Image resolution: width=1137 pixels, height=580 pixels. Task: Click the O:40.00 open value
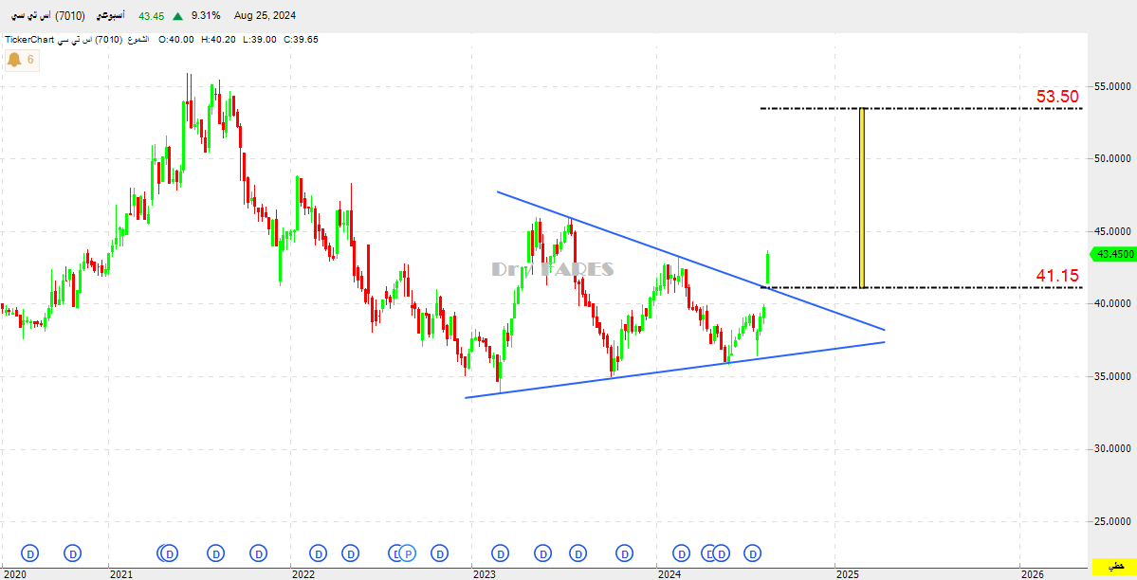(x=176, y=39)
